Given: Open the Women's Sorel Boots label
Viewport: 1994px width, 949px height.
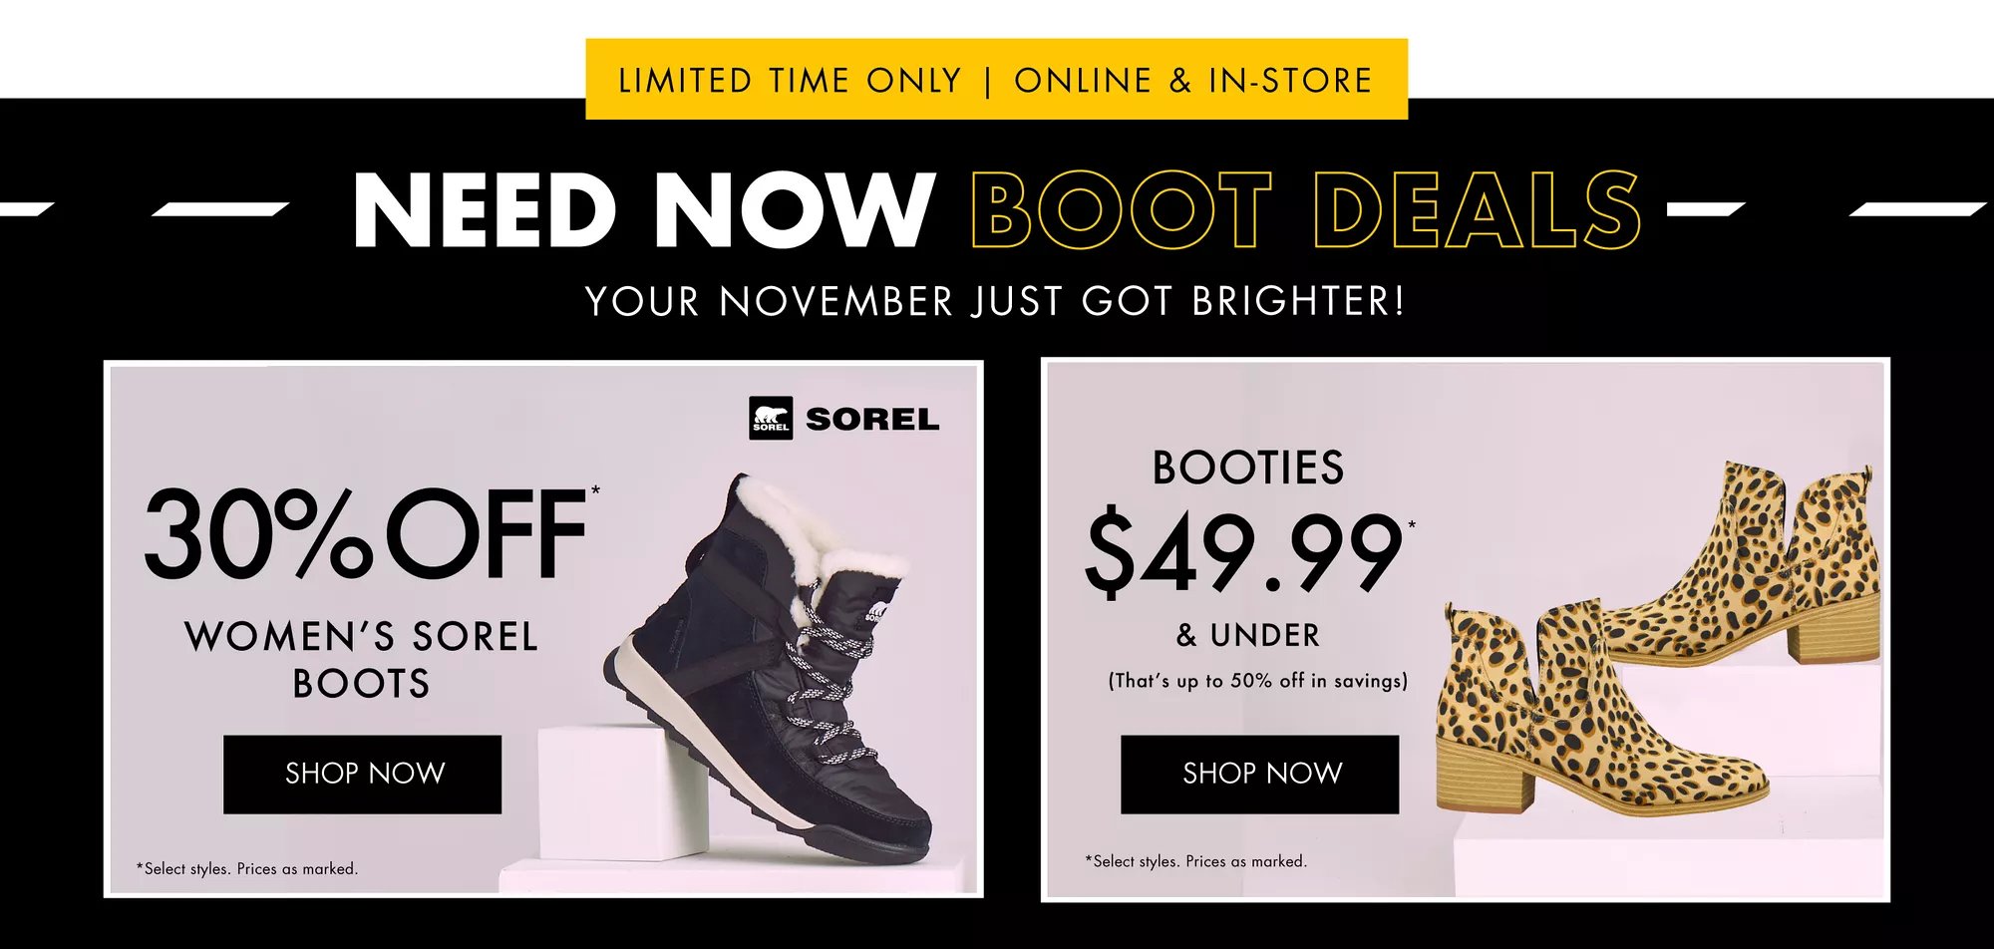Looking at the screenshot, I should [361, 660].
